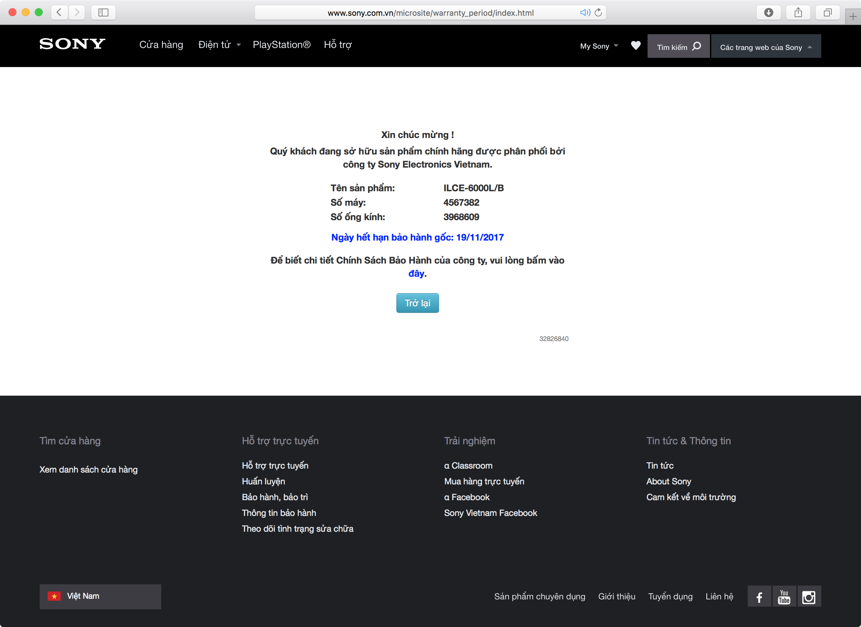This screenshot has width=861, height=627.
Task: Click the lens number 3968609
Action: [461, 217]
